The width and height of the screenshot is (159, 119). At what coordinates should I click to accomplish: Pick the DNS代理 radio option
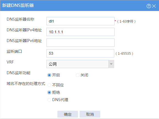click(49, 100)
